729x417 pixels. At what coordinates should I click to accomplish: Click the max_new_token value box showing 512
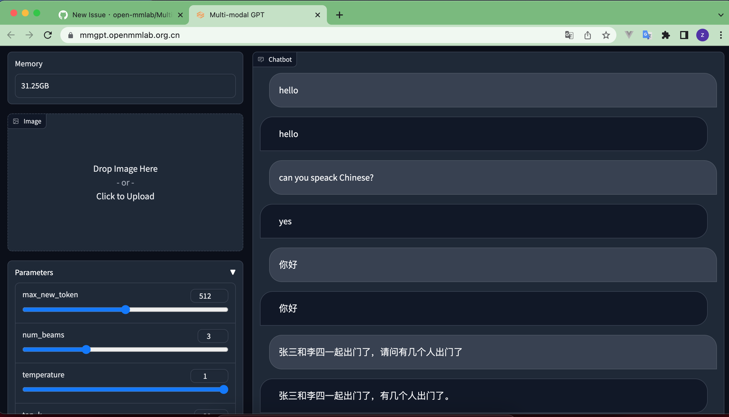pos(209,296)
